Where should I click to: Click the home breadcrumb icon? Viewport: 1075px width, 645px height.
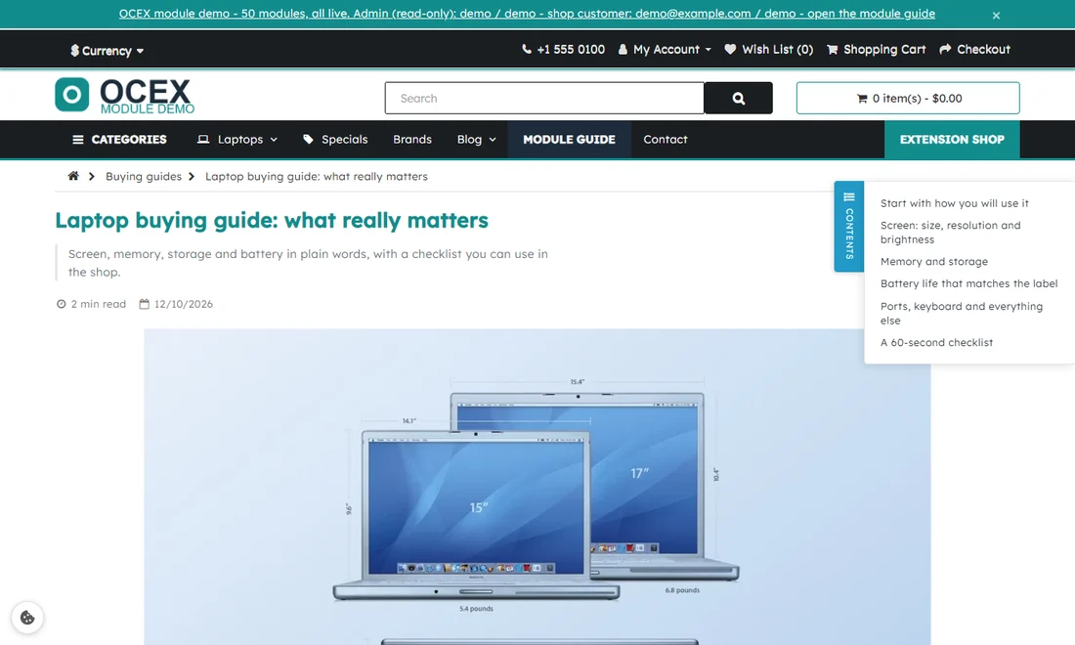[73, 176]
